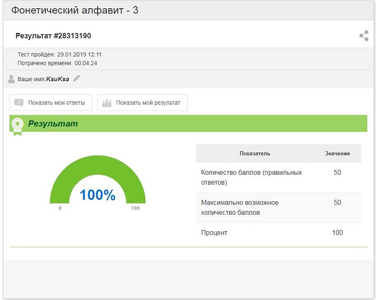Click the speech bubble question icon
Screen dimensions: 376x300
point(19,102)
